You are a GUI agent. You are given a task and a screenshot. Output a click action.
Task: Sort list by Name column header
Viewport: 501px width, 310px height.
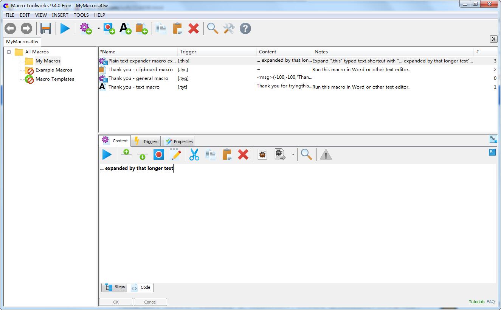click(138, 51)
